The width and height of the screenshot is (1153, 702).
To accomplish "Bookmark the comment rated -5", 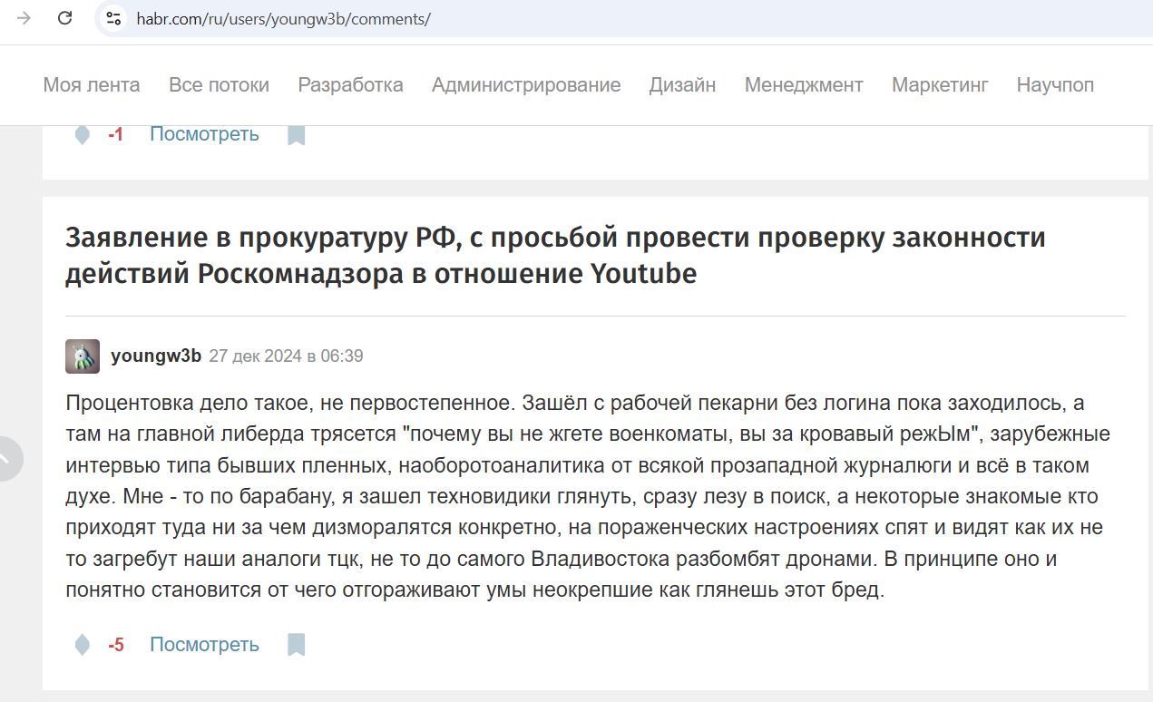I will tap(296, 645).
